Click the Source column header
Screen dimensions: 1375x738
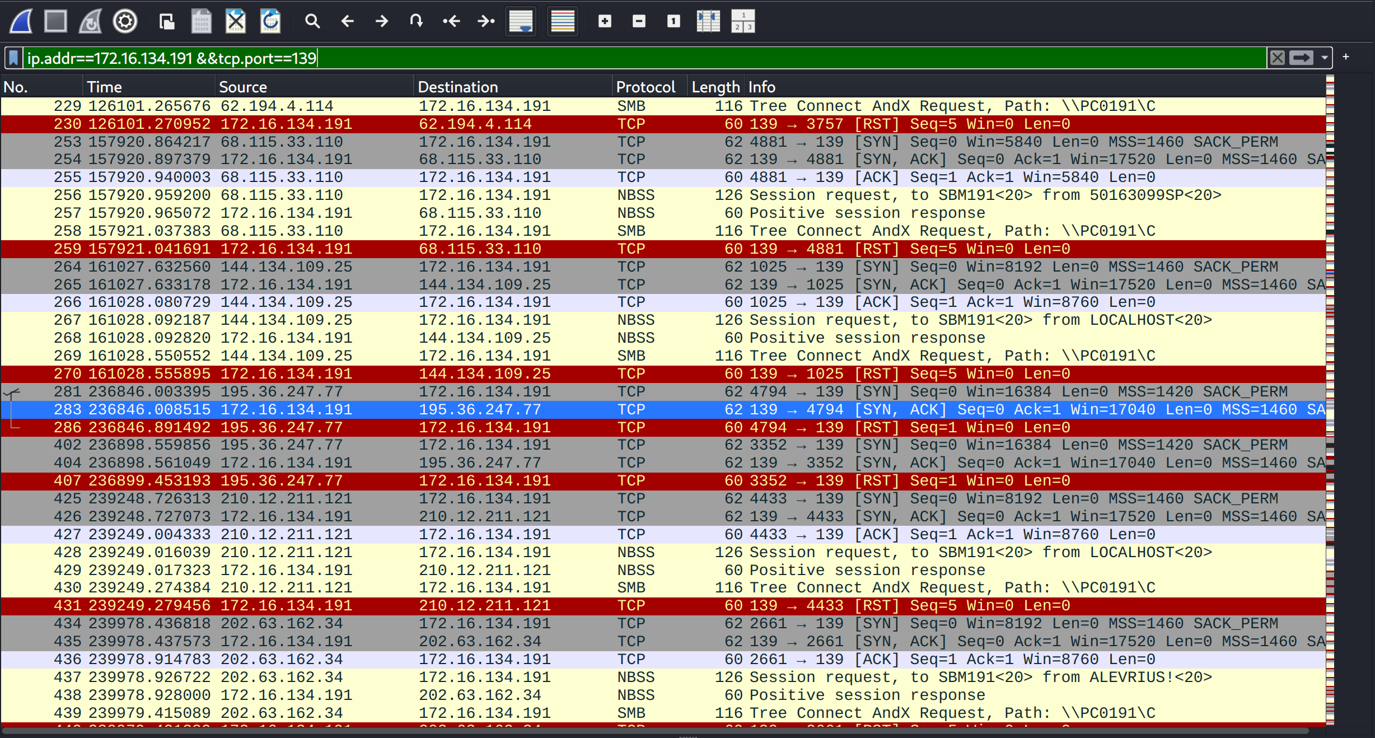[x=243, y=87]
